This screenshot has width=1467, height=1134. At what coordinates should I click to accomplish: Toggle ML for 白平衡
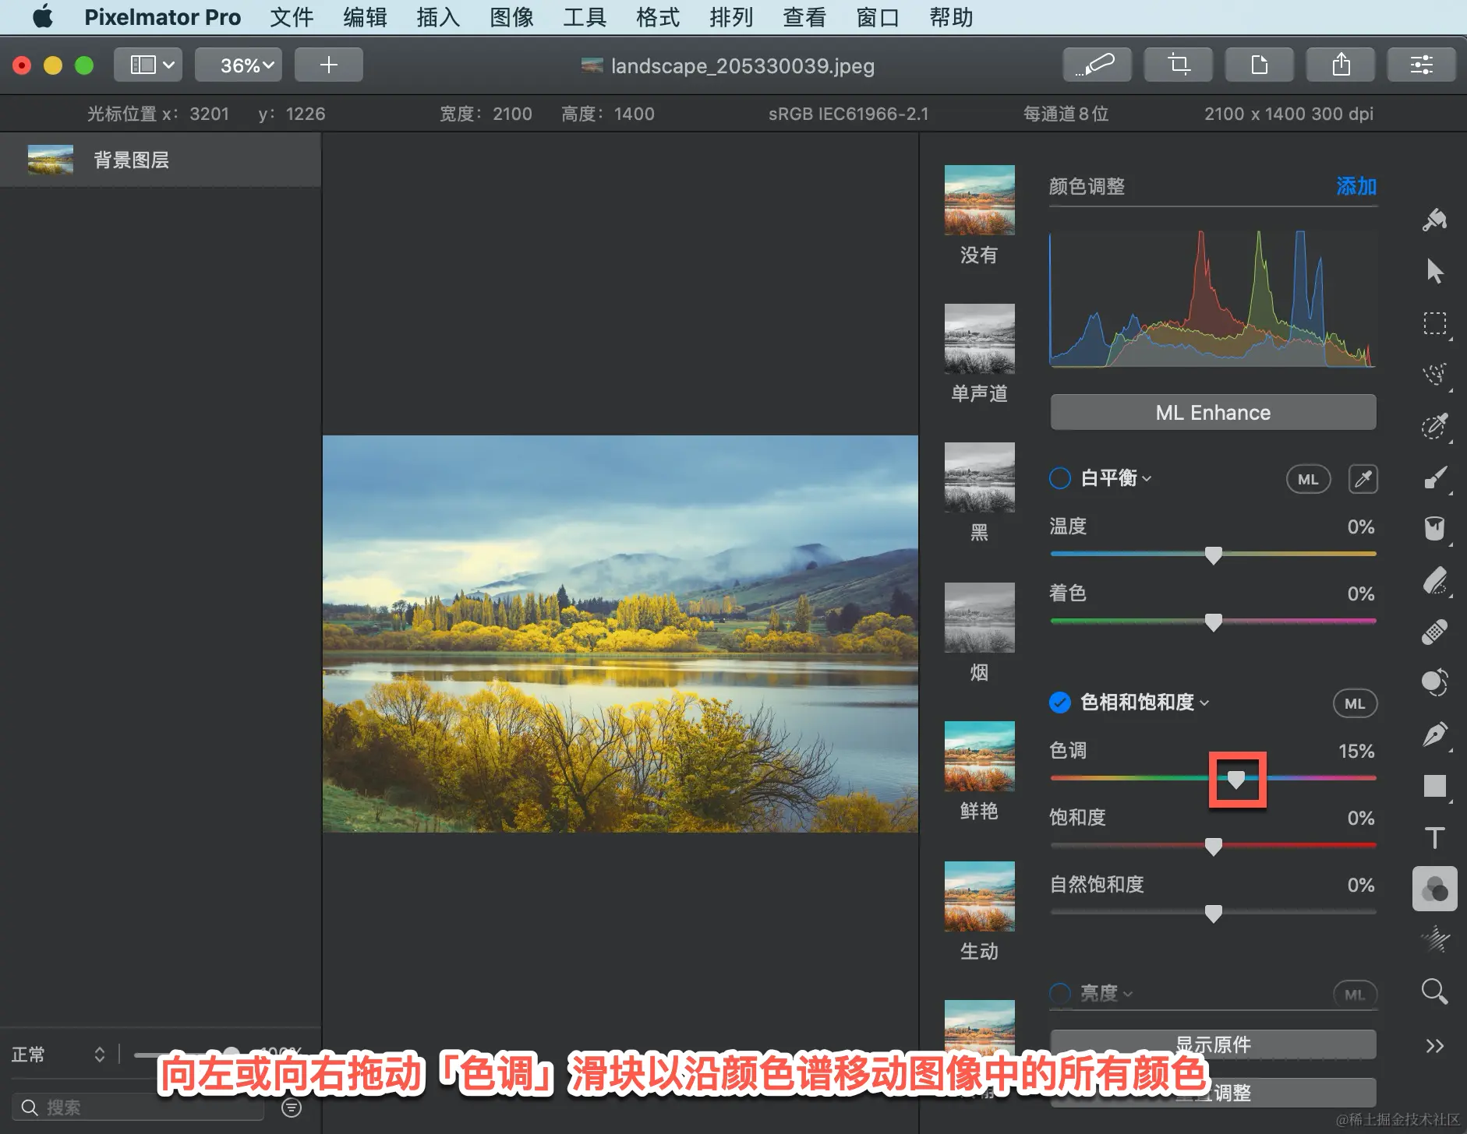(1308, 479)
